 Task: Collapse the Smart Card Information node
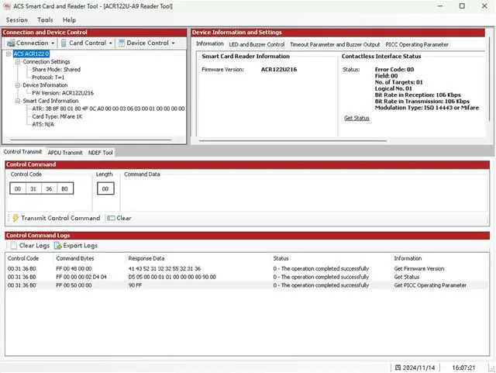click(17, 101)
